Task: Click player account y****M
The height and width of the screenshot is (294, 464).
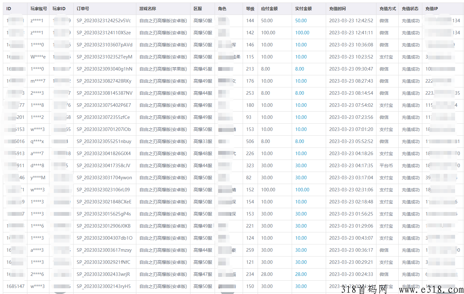Action: pyautogui.click(x=38, y=178)
